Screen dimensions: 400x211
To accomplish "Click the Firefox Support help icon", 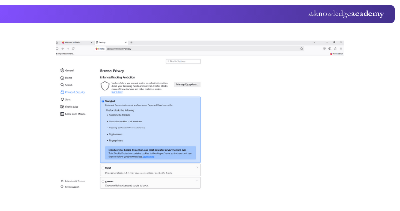I will click(x=62, y=187).
